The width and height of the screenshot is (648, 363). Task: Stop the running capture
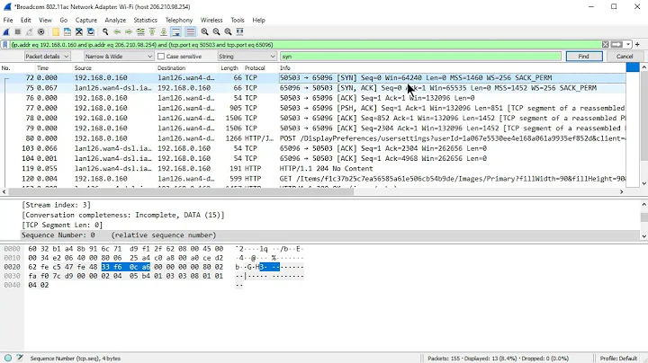pyautogui.click(x=18, y=31)
